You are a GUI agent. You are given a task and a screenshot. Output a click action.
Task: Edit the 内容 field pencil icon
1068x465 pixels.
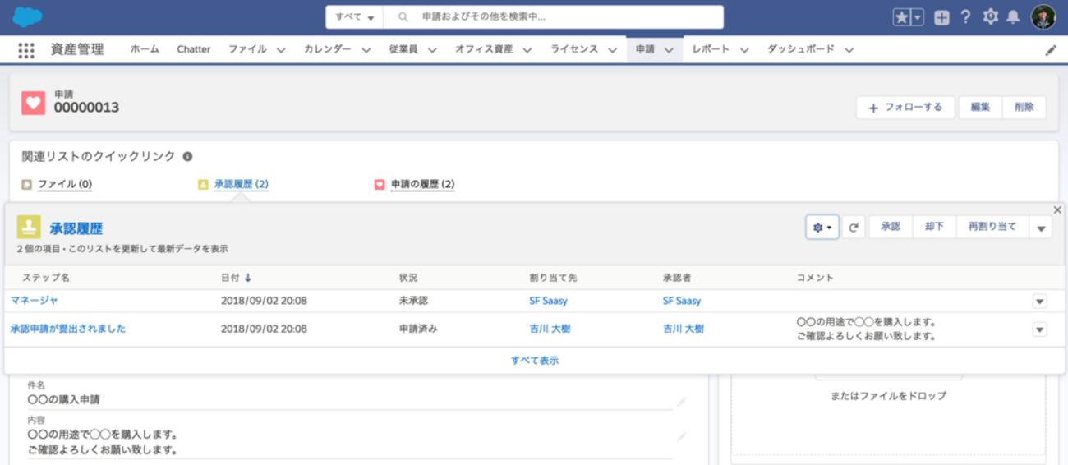click(681, 436)
